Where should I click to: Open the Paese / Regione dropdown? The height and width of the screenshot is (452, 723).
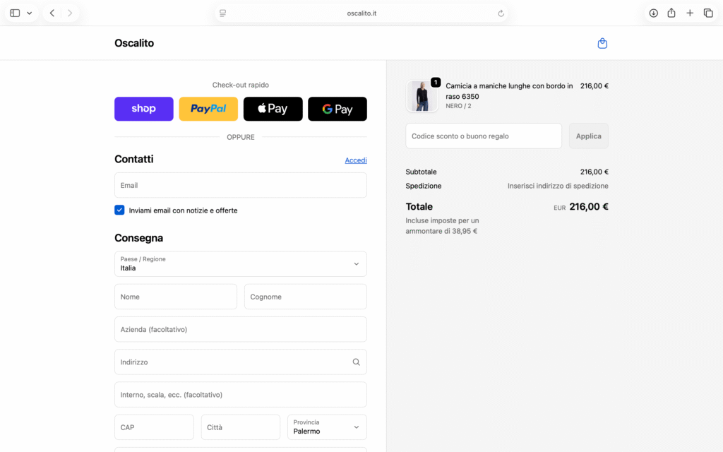click(x=241, y=264)
